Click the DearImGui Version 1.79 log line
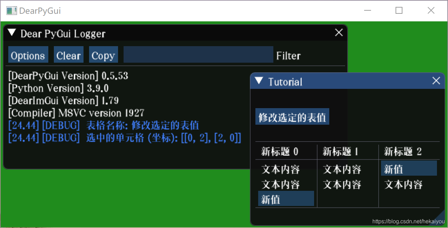The image size is (448, 228). [x=64, y=101]
